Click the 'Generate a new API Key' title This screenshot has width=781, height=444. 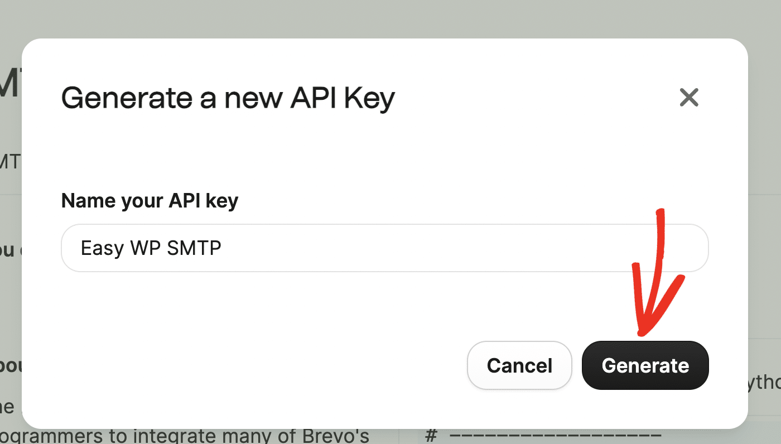point(228,98)
